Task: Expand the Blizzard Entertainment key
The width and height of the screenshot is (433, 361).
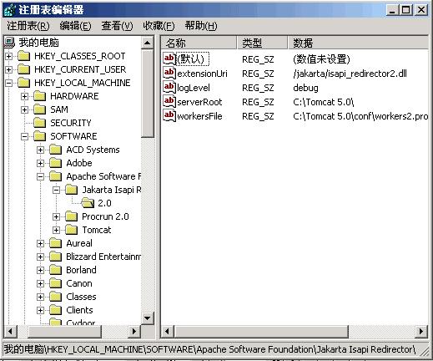Action: 40,257
